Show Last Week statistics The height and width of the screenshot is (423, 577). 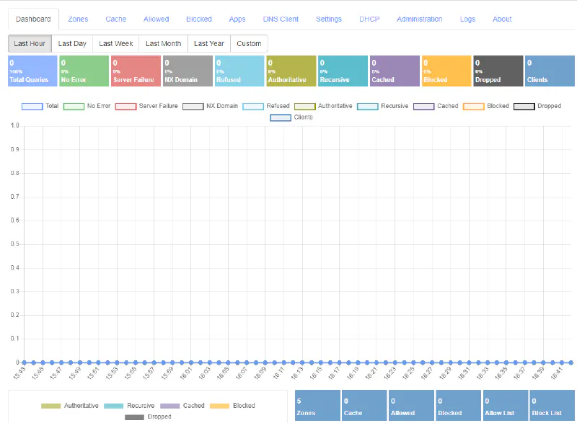pos(116,43)
